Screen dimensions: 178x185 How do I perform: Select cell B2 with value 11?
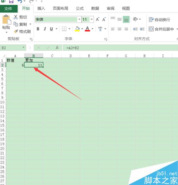[x=33, y=65]
